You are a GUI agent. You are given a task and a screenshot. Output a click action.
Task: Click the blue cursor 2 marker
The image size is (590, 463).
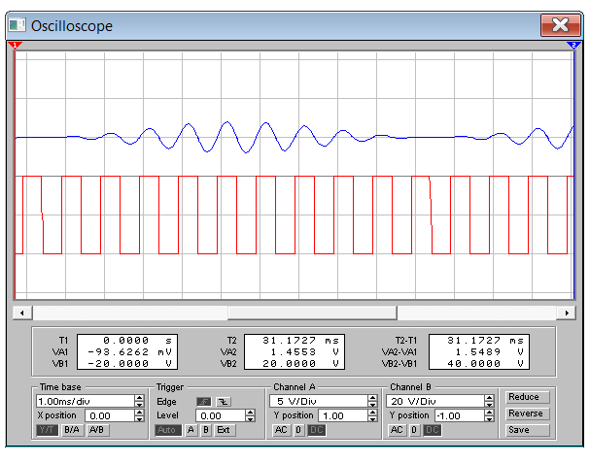tap(573, 46)
